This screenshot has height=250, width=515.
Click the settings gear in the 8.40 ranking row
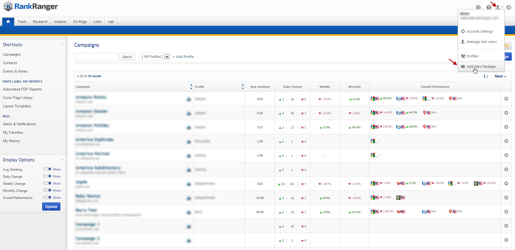(506, 113)
